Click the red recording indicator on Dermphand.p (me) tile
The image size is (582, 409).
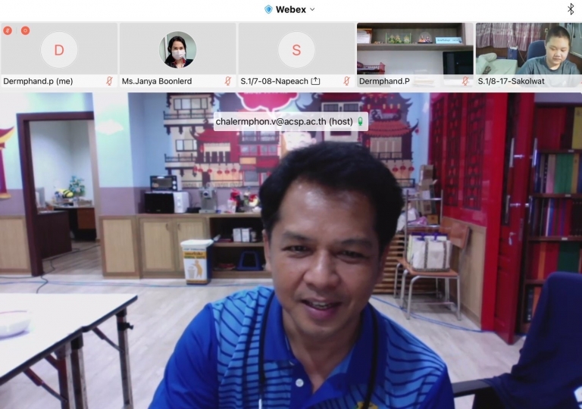tap(25, 30)
